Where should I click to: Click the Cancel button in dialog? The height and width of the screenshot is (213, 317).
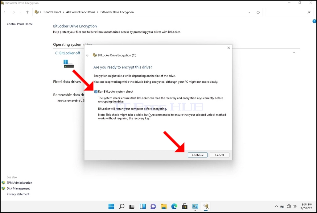coord(219,155)
